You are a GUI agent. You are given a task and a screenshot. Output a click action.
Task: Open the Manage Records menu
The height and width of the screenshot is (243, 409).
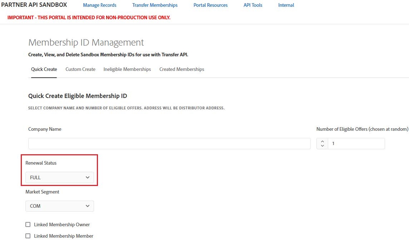99,5
